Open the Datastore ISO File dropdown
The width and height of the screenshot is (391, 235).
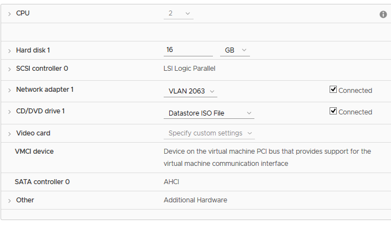click(209, 113)
